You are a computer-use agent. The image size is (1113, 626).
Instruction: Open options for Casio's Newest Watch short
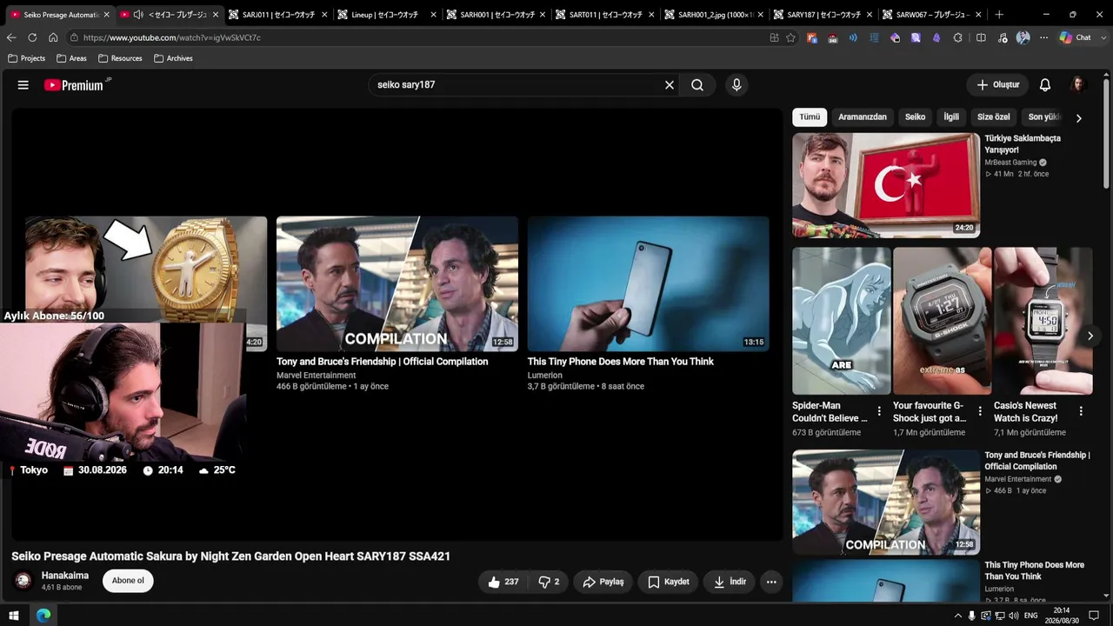tap(1081, 411)
